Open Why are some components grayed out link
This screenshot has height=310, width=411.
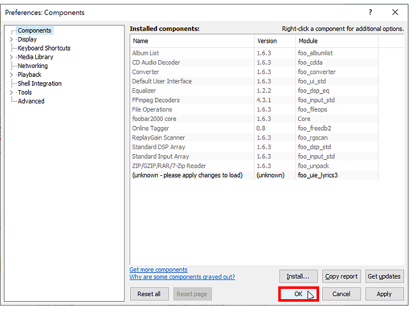coord(182,277)
